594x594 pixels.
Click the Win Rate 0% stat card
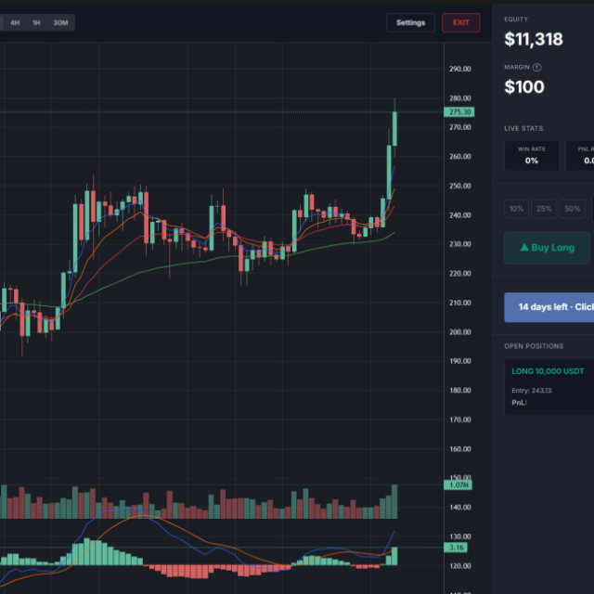coord(532,156)
